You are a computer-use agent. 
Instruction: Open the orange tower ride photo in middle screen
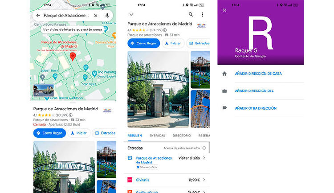tap(200, 109)
